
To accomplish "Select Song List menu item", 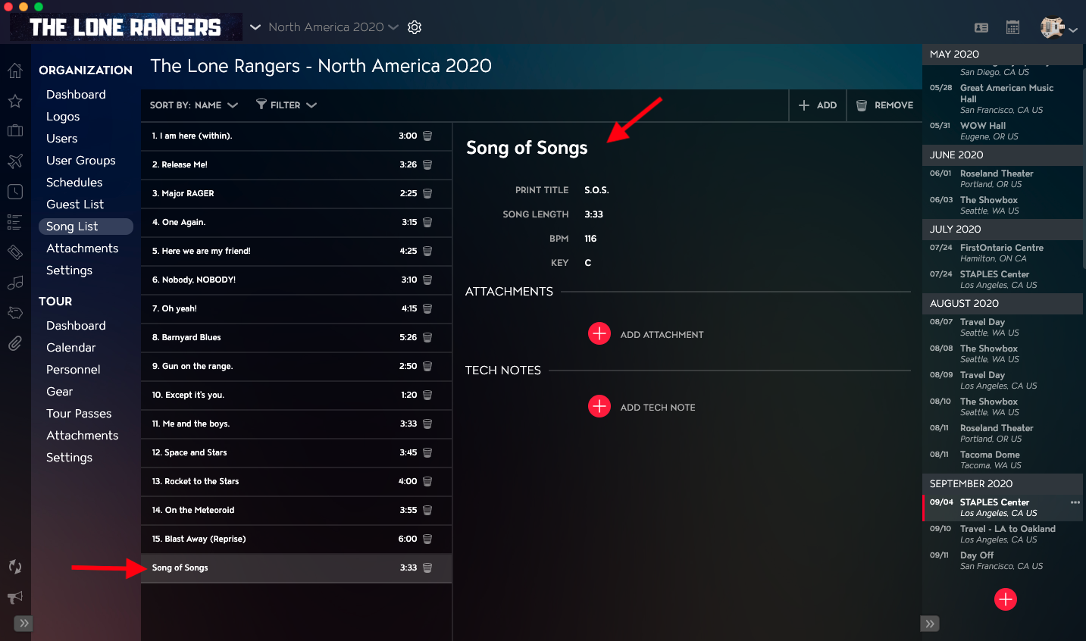I will [x=86, y=227].
